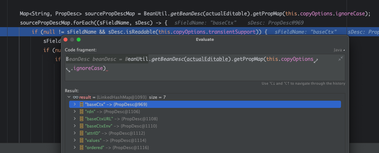
Task: Collapse the result root node arrow
Action: coord(69,97)
